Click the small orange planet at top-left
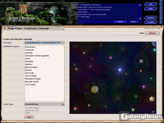 click(x=84, y=53)
